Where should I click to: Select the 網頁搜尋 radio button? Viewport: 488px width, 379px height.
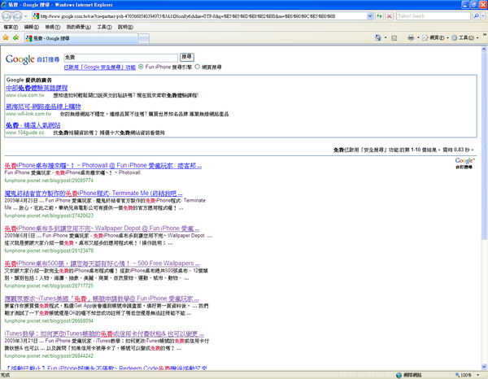coord(198,67)
